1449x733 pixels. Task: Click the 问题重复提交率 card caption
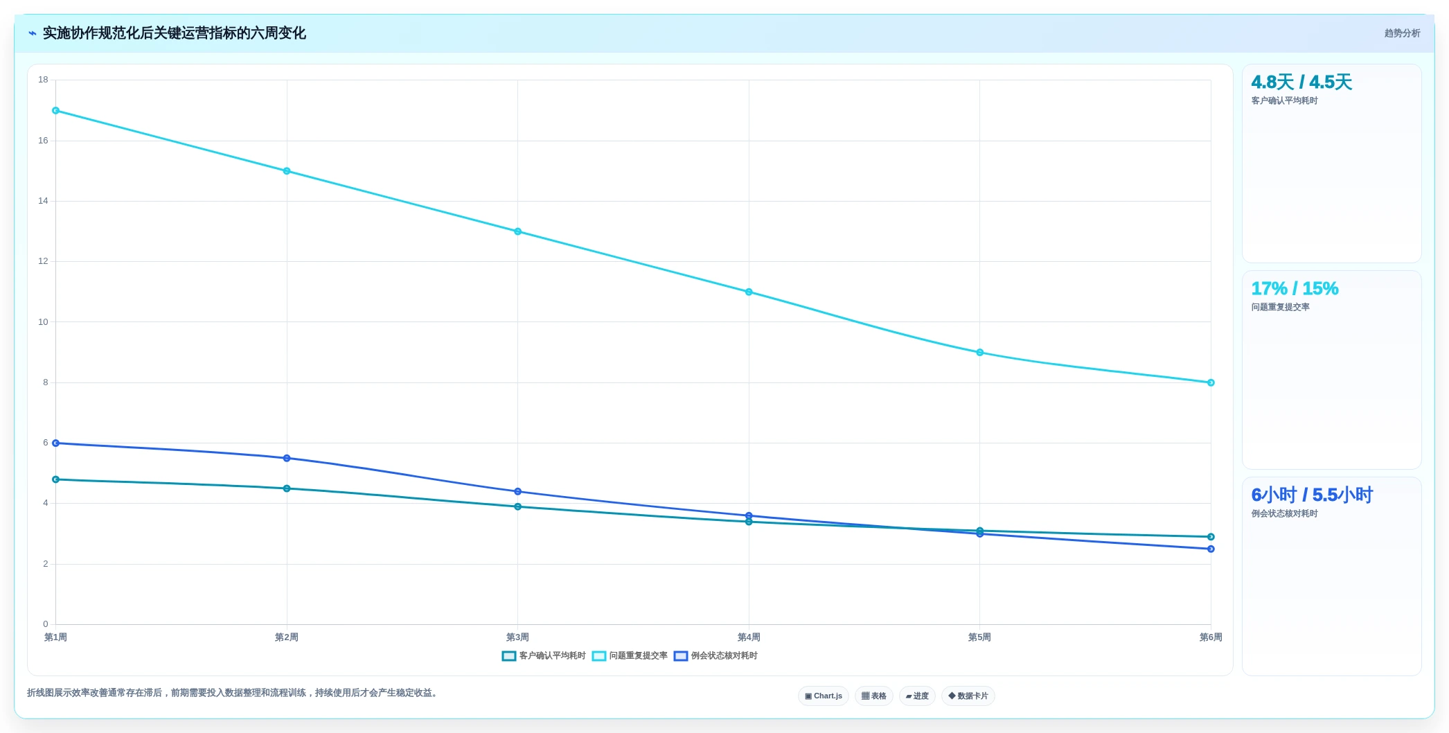coord(1280,307)
